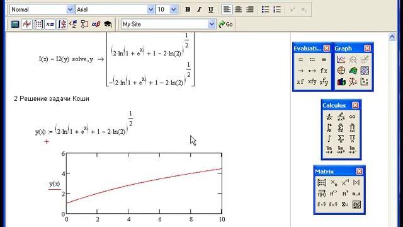403x227 pixels.
Task: Insert prefix operator f x
Action: (324, 71)
